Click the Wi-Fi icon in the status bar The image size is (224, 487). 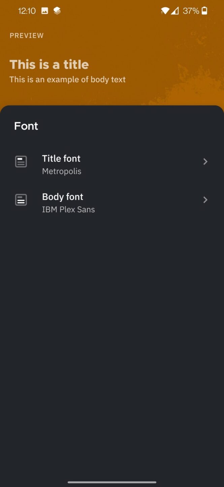pos(165,10)
